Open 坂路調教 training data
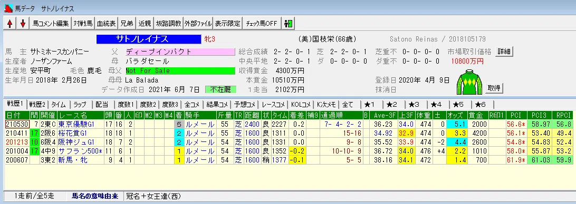 pos(169,24)
